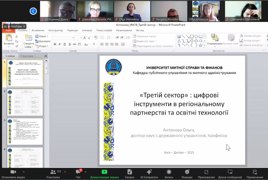The height and width of the screenshot is (180, 268).
Task: Align text right
Action: (x=112, y=44)
